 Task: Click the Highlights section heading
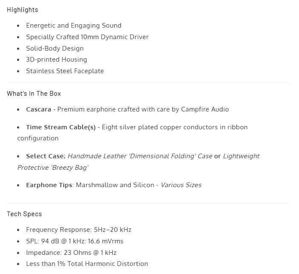tap(23, 10)
